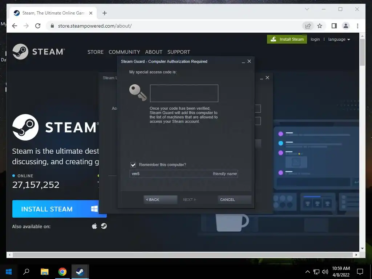Open the COMMUNITY menu

click(124, 52)
